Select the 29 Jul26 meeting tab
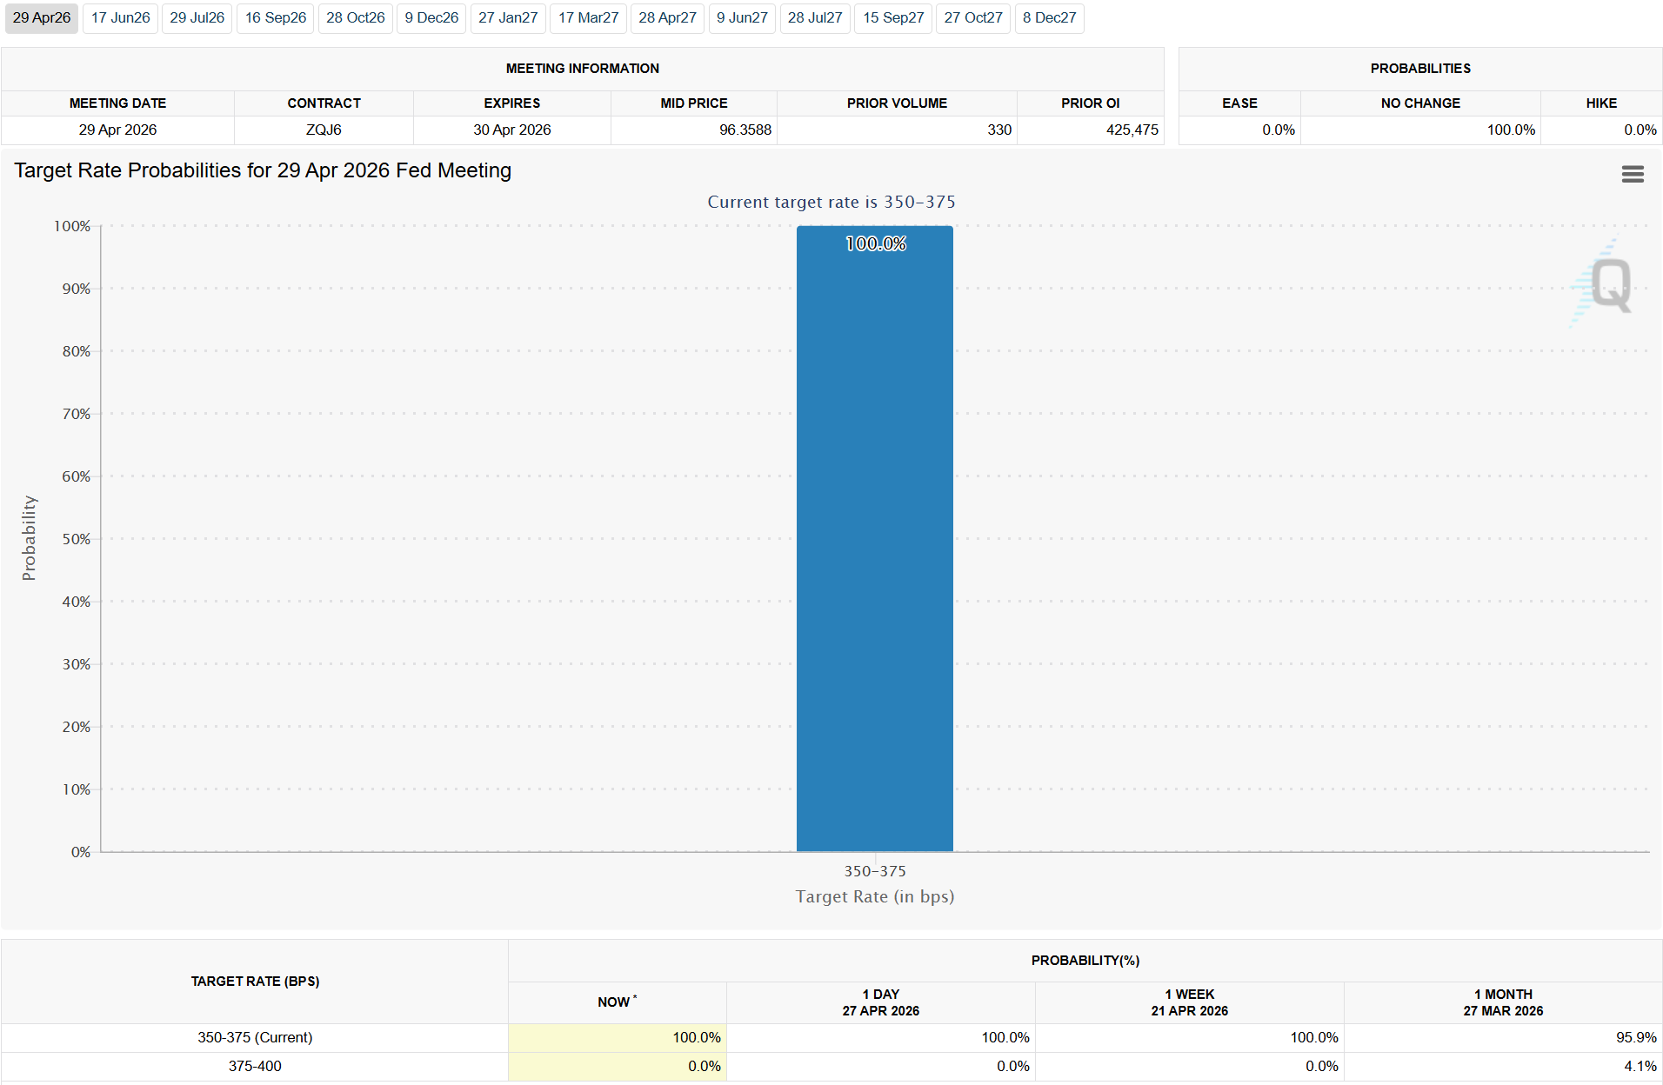Image resolution: width=1663 pixels, height=1085 pixels. pyautogui.click(x=197, y=18)
